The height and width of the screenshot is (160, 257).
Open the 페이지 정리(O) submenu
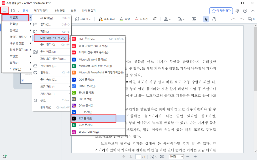click(16, 37)
